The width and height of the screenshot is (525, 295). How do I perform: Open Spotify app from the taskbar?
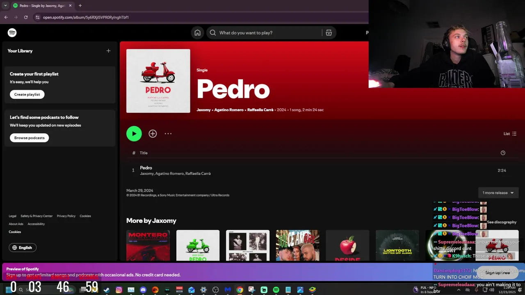click(x=276, y=290)
